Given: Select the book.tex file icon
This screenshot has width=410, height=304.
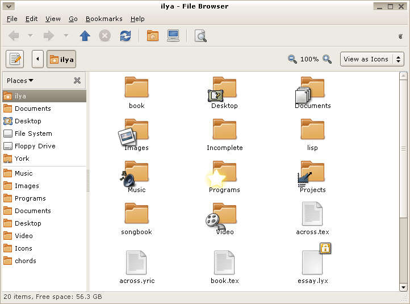Looking at the screenshot, I should point(224,263).
